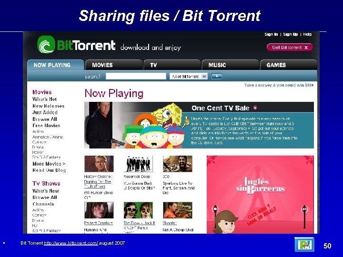Click the Perfect Creature title link
Image resolution: width=343 pixels, height=257 pixels.
98,223
